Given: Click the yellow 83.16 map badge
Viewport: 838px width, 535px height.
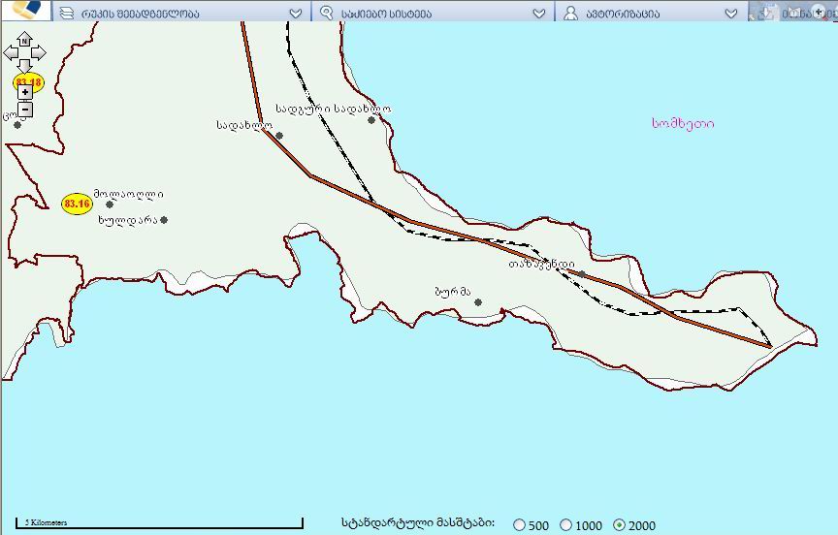Looking at the screenshot, I should coord(77,204).
